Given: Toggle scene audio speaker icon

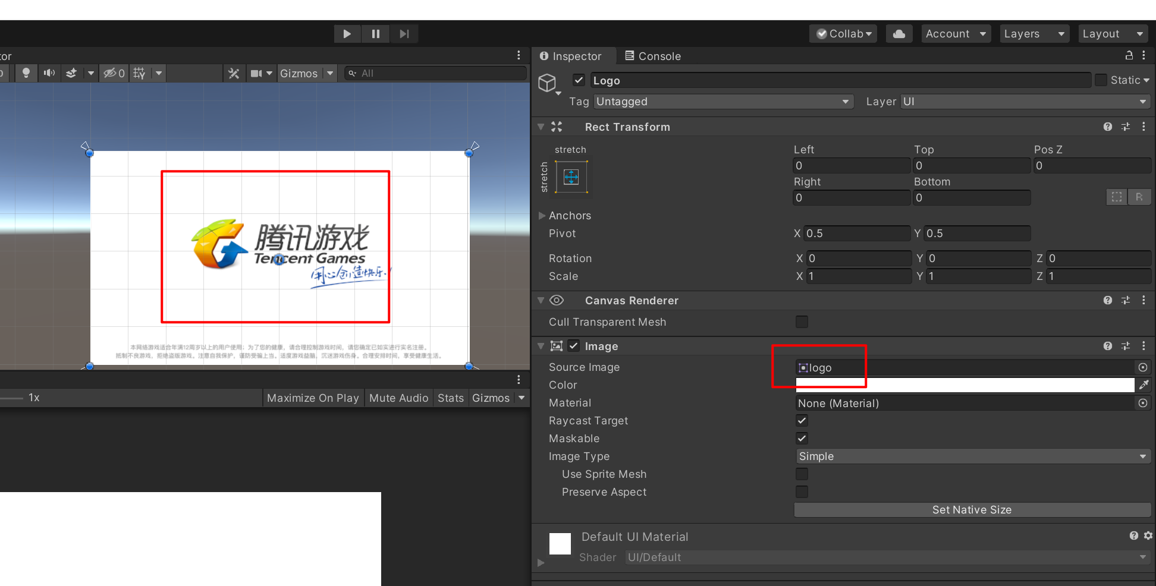Looking at the screenshot, I should [x=49, y=73].
